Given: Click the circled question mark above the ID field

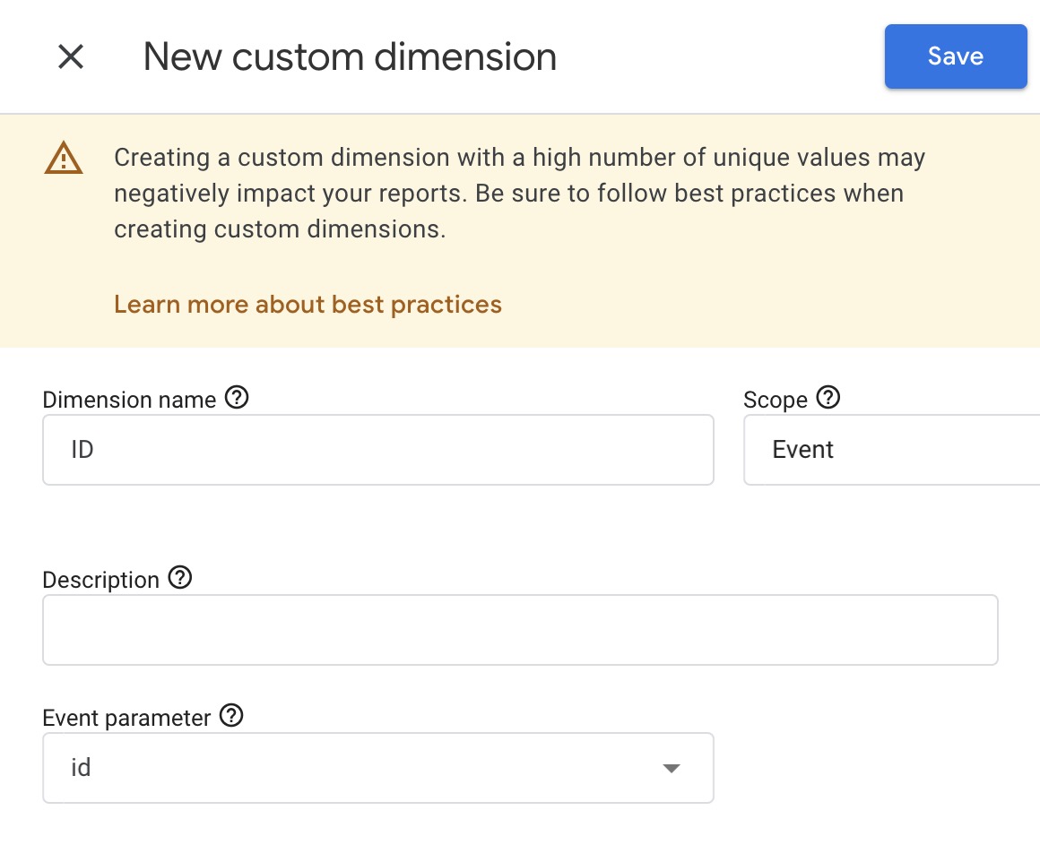Looking at the screenshot, I should (x=237, y=398).
